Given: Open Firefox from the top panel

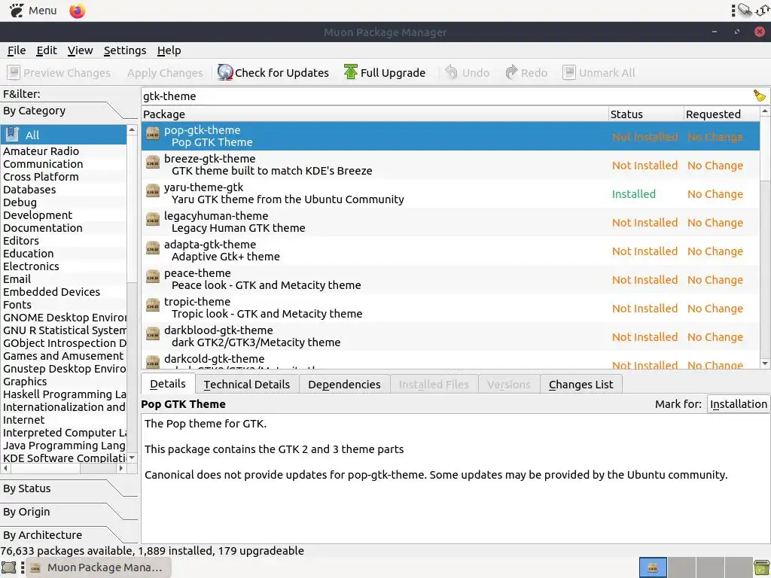Looking at the screenshot, I should [x=78, y=11].
